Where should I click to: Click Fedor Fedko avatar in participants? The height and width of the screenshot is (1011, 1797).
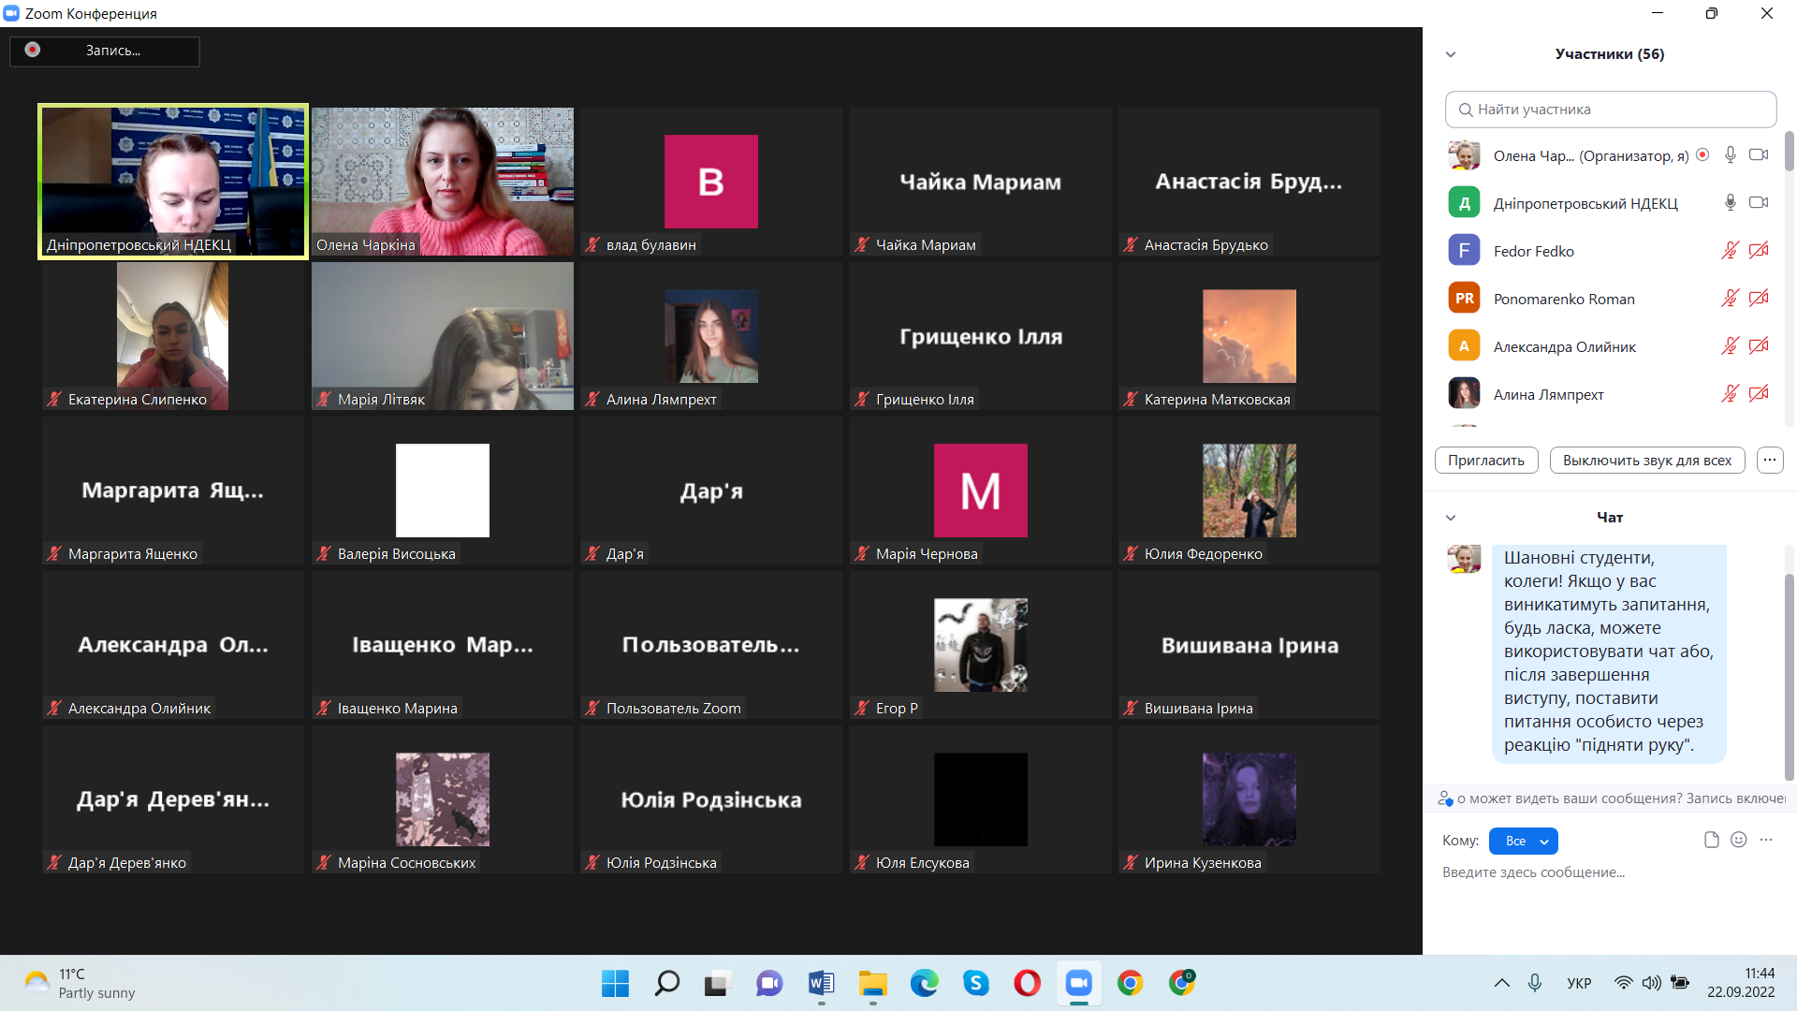1465,251
